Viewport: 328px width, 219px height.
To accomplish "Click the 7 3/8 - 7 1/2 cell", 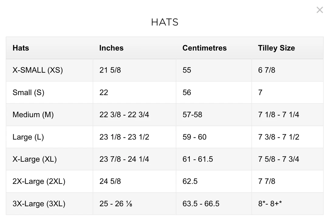I will coord(278,137).
